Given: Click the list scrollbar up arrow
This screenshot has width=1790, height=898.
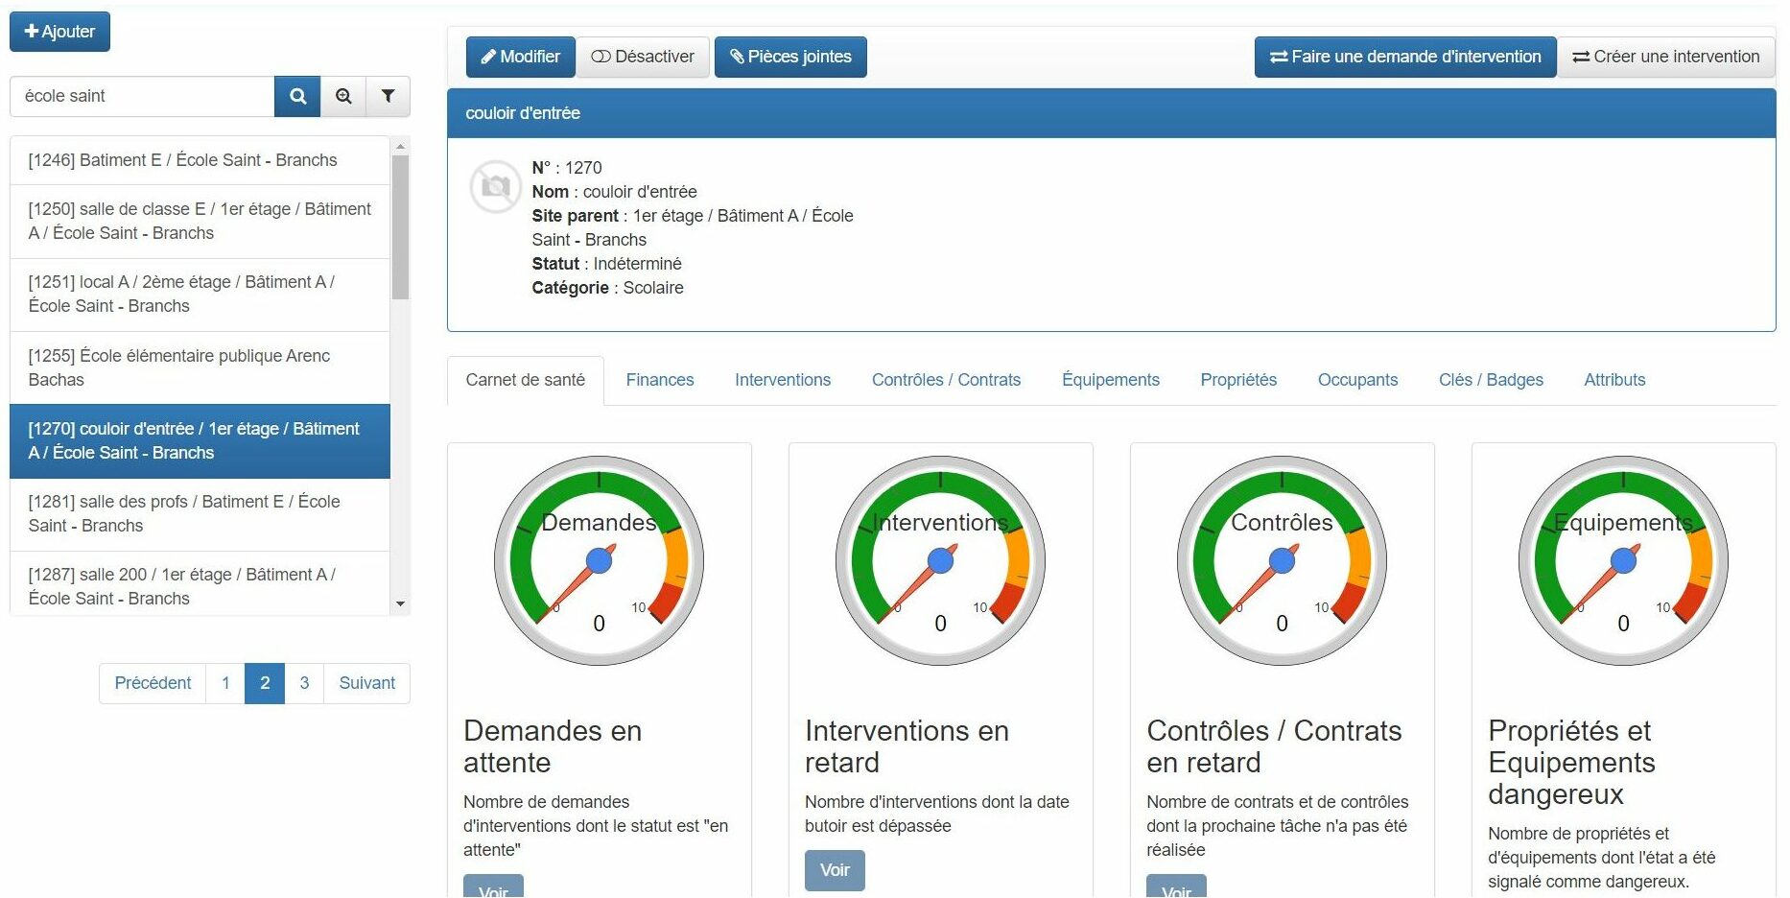Looking at the screenshot, I should click(x=401, y=146).
